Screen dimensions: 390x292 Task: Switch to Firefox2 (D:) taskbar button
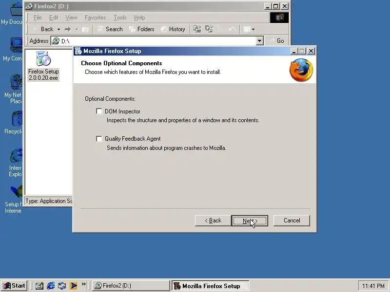pyautogui.click(x=131, y=286)
